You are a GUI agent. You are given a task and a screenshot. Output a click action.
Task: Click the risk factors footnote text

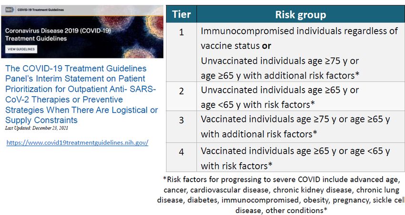(x=281, y=195)
